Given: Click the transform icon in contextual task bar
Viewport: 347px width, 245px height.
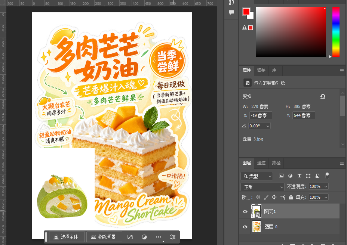Looking at the screenshot, I should coord(130,237).
